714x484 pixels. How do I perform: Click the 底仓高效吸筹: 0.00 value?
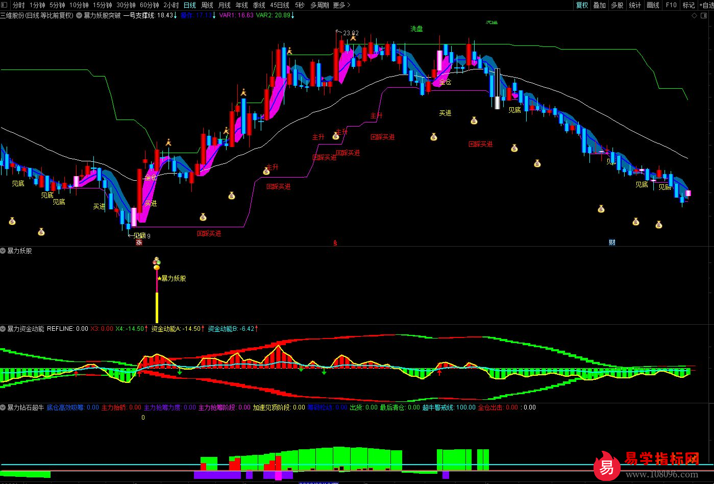pyautogui.click(x=72, y=407)
